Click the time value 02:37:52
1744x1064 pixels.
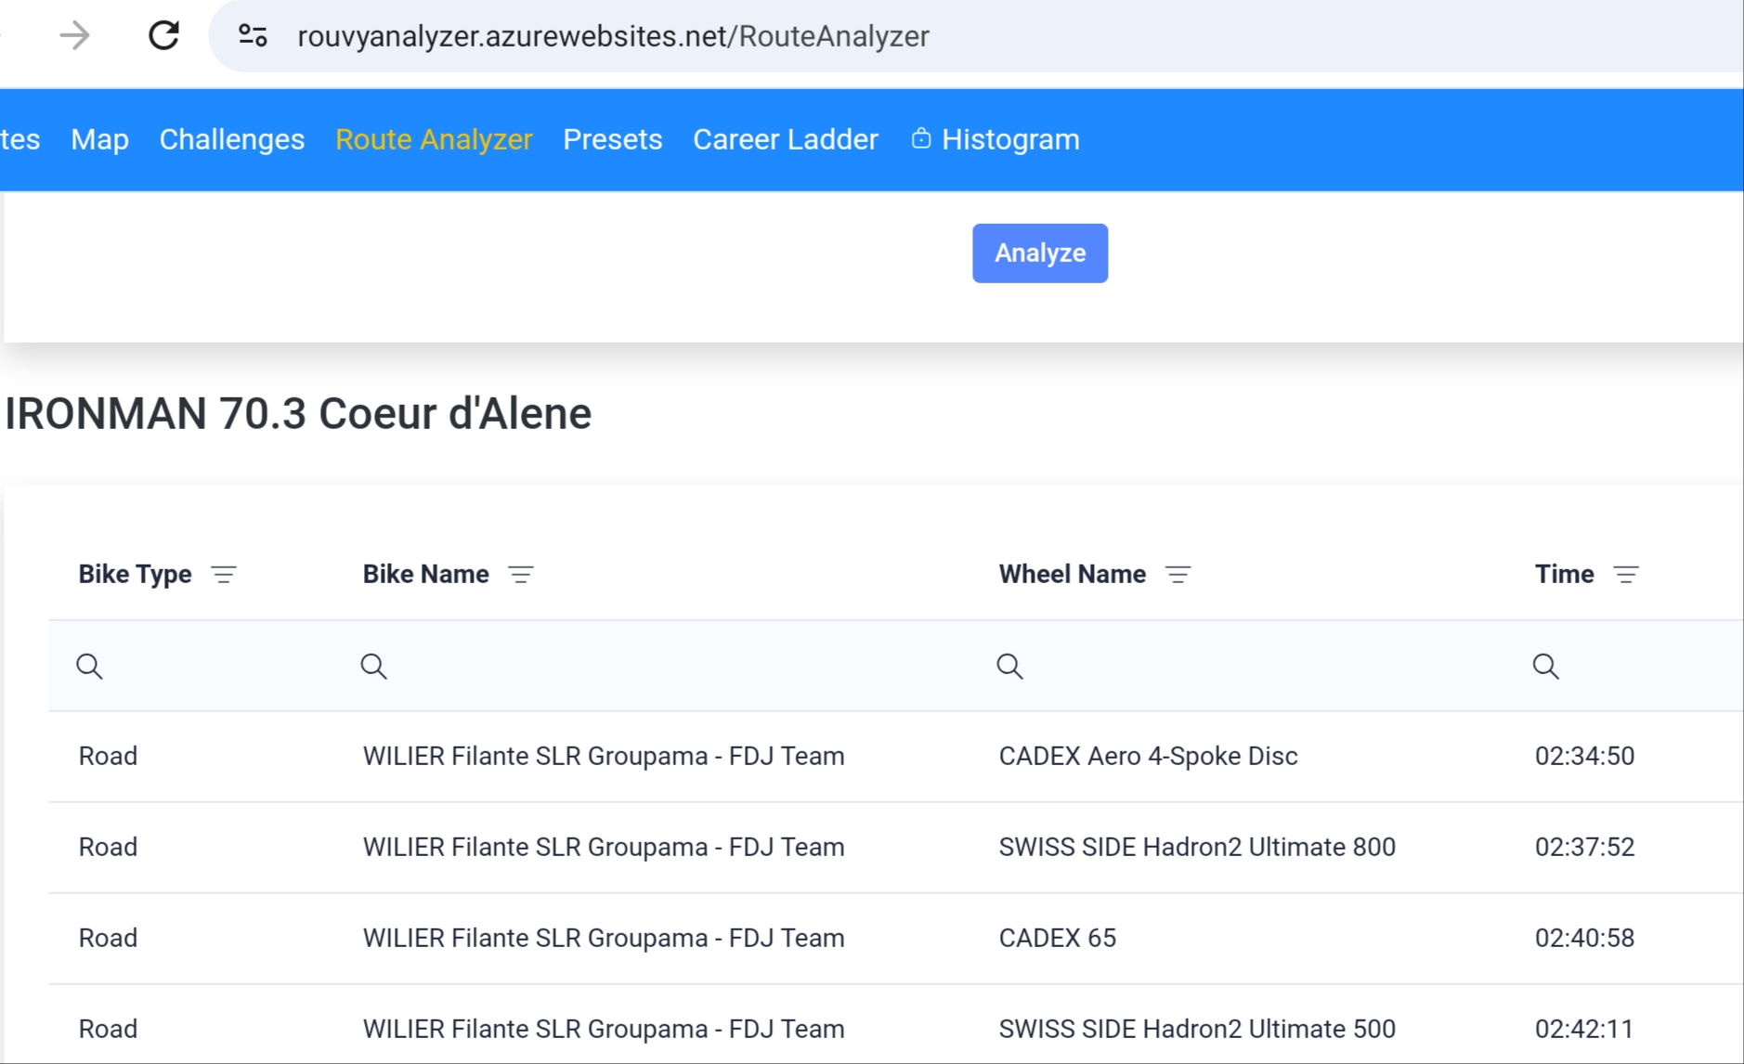point(1584,848)
